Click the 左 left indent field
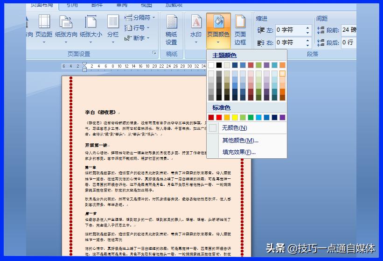Viewport: 383px width, 261px height. pos(290,30)
